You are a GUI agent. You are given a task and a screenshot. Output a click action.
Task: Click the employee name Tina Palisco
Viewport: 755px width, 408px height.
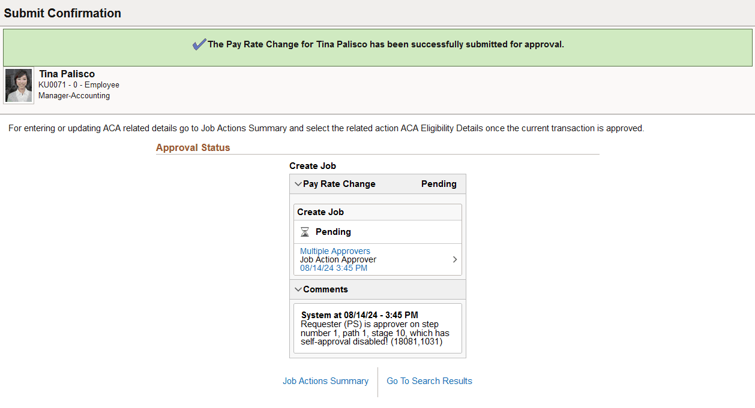[66, 74]
